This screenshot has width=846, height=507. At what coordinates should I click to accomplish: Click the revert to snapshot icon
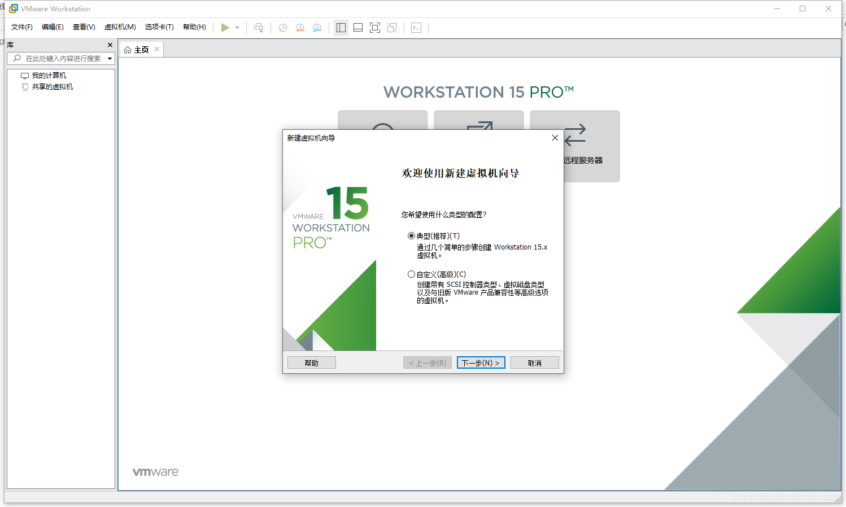(300, 28)
